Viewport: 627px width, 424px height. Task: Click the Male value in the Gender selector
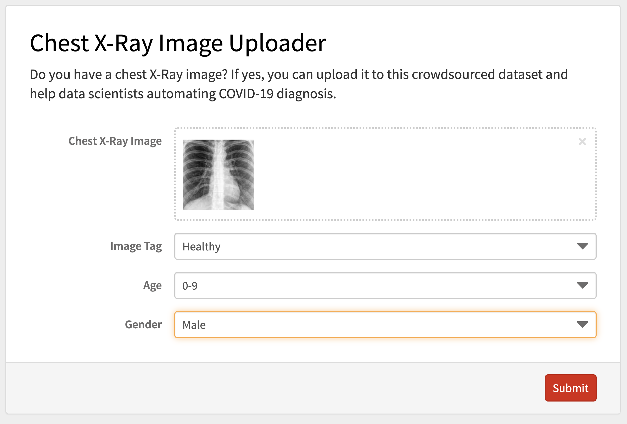(x=194, y=325)
